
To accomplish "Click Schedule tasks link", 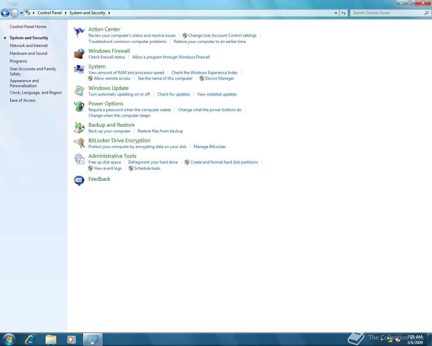I will tap(147, 168).
